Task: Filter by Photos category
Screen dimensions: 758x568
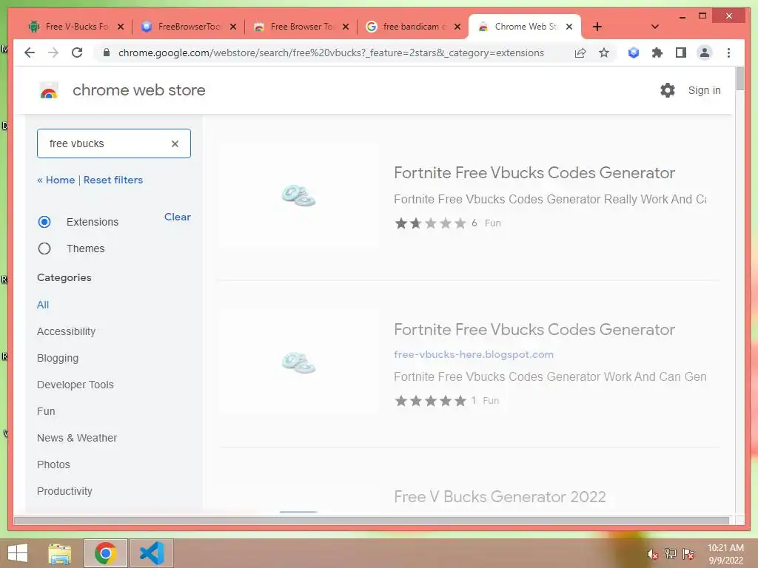Action: point(53,464)
